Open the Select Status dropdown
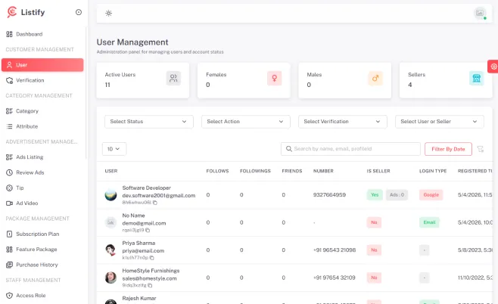Screen dimensions: 498x304 coord(149,122)
